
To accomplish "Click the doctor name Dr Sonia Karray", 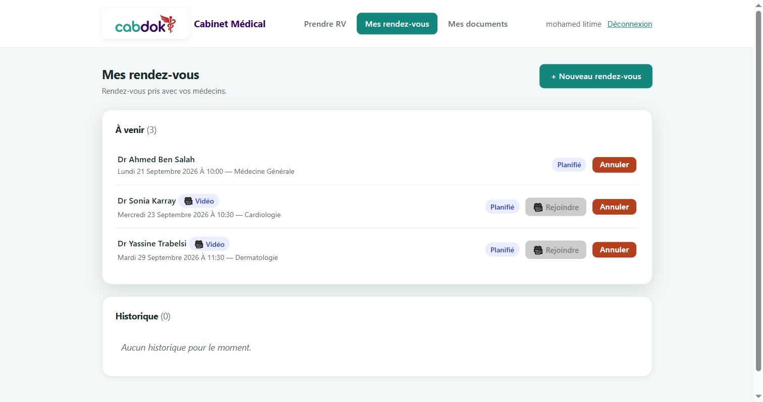I will click(x=147, y=200).
